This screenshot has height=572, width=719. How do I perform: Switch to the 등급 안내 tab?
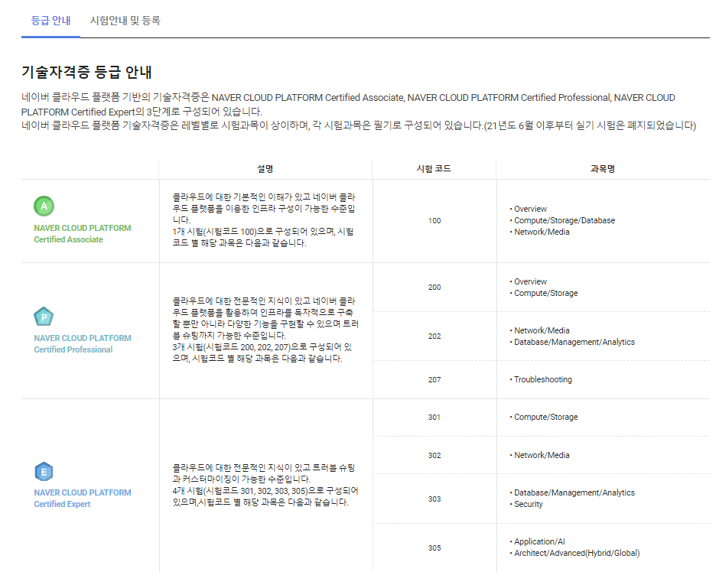tap(50, 21)
